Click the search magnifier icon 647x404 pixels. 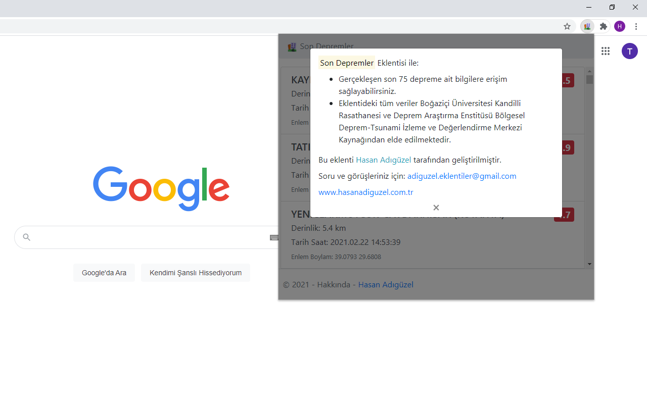27,237
